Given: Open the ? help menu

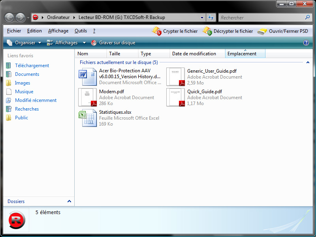Looking at the screenshot, I should point(94,31).
